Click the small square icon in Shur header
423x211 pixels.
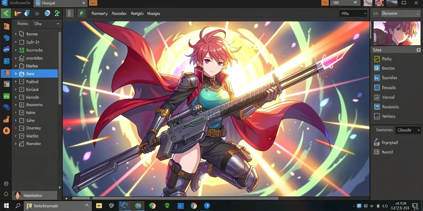pos(418,50)
